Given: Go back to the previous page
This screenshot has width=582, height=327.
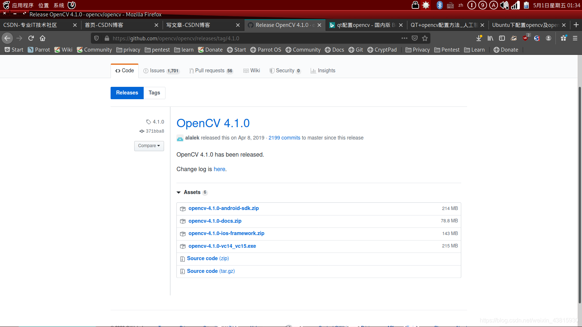Looking at the screenshot, I should (7, 38).
